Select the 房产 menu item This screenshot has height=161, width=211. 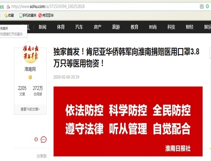tap(98, 27)
